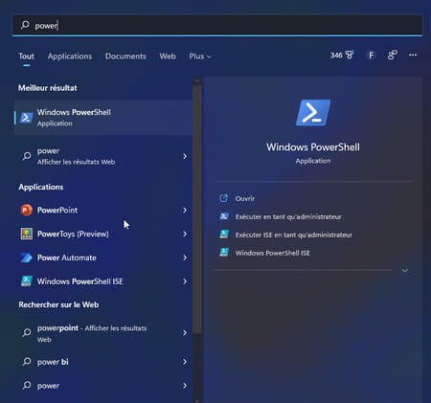Click the magnifier icon beside 'Afficher les résultats Web'
The height and width of the screenshot is (403, 431).
point(27,156)
